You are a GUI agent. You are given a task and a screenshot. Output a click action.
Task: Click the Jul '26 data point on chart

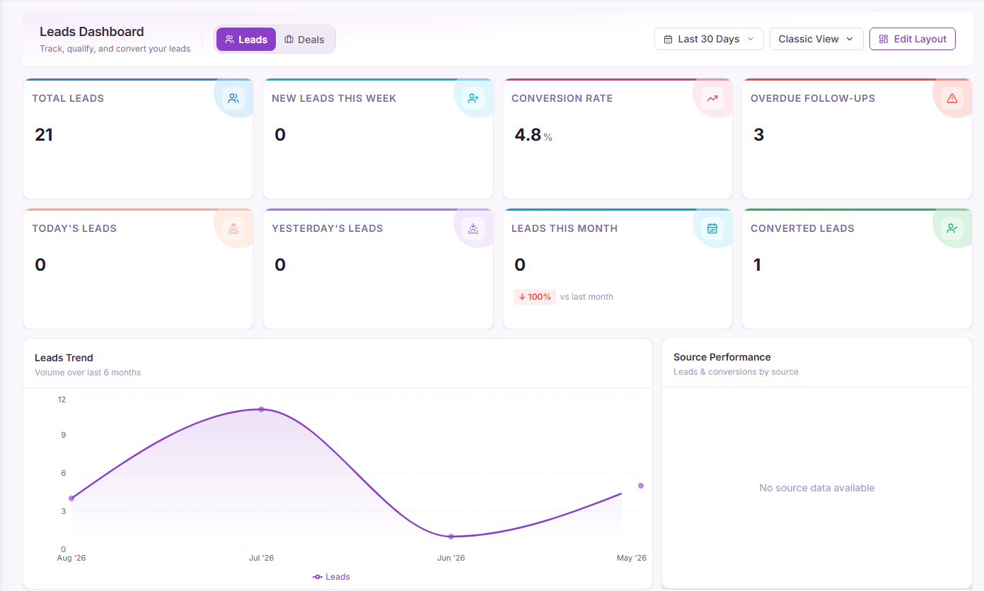coord(261,409)
